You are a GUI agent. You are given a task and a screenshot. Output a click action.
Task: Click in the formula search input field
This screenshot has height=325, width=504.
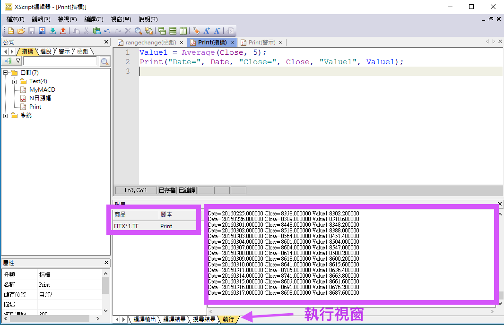[60, 61]
